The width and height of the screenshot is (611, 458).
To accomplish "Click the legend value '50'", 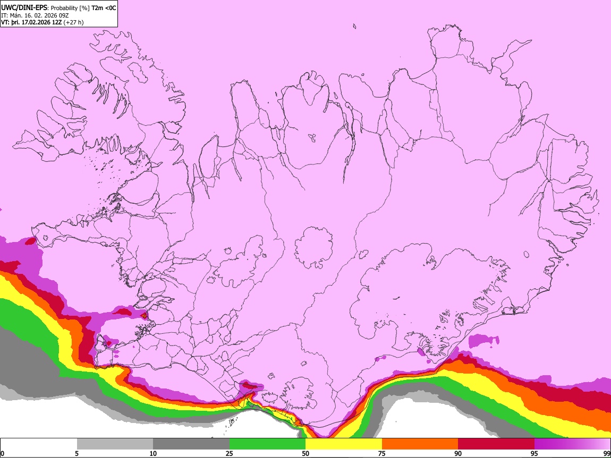I will 305,453.
